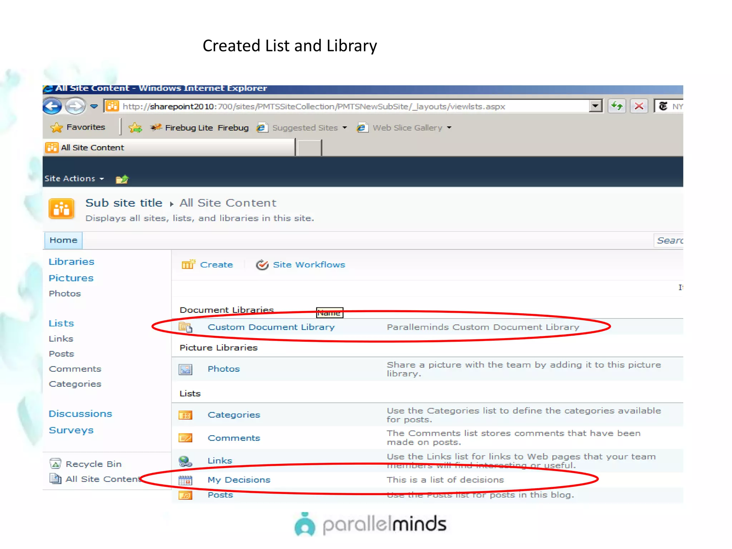Click the browser Forward arrow button
The height and width of the screenshot is (549, 732).
pos(75,106)
